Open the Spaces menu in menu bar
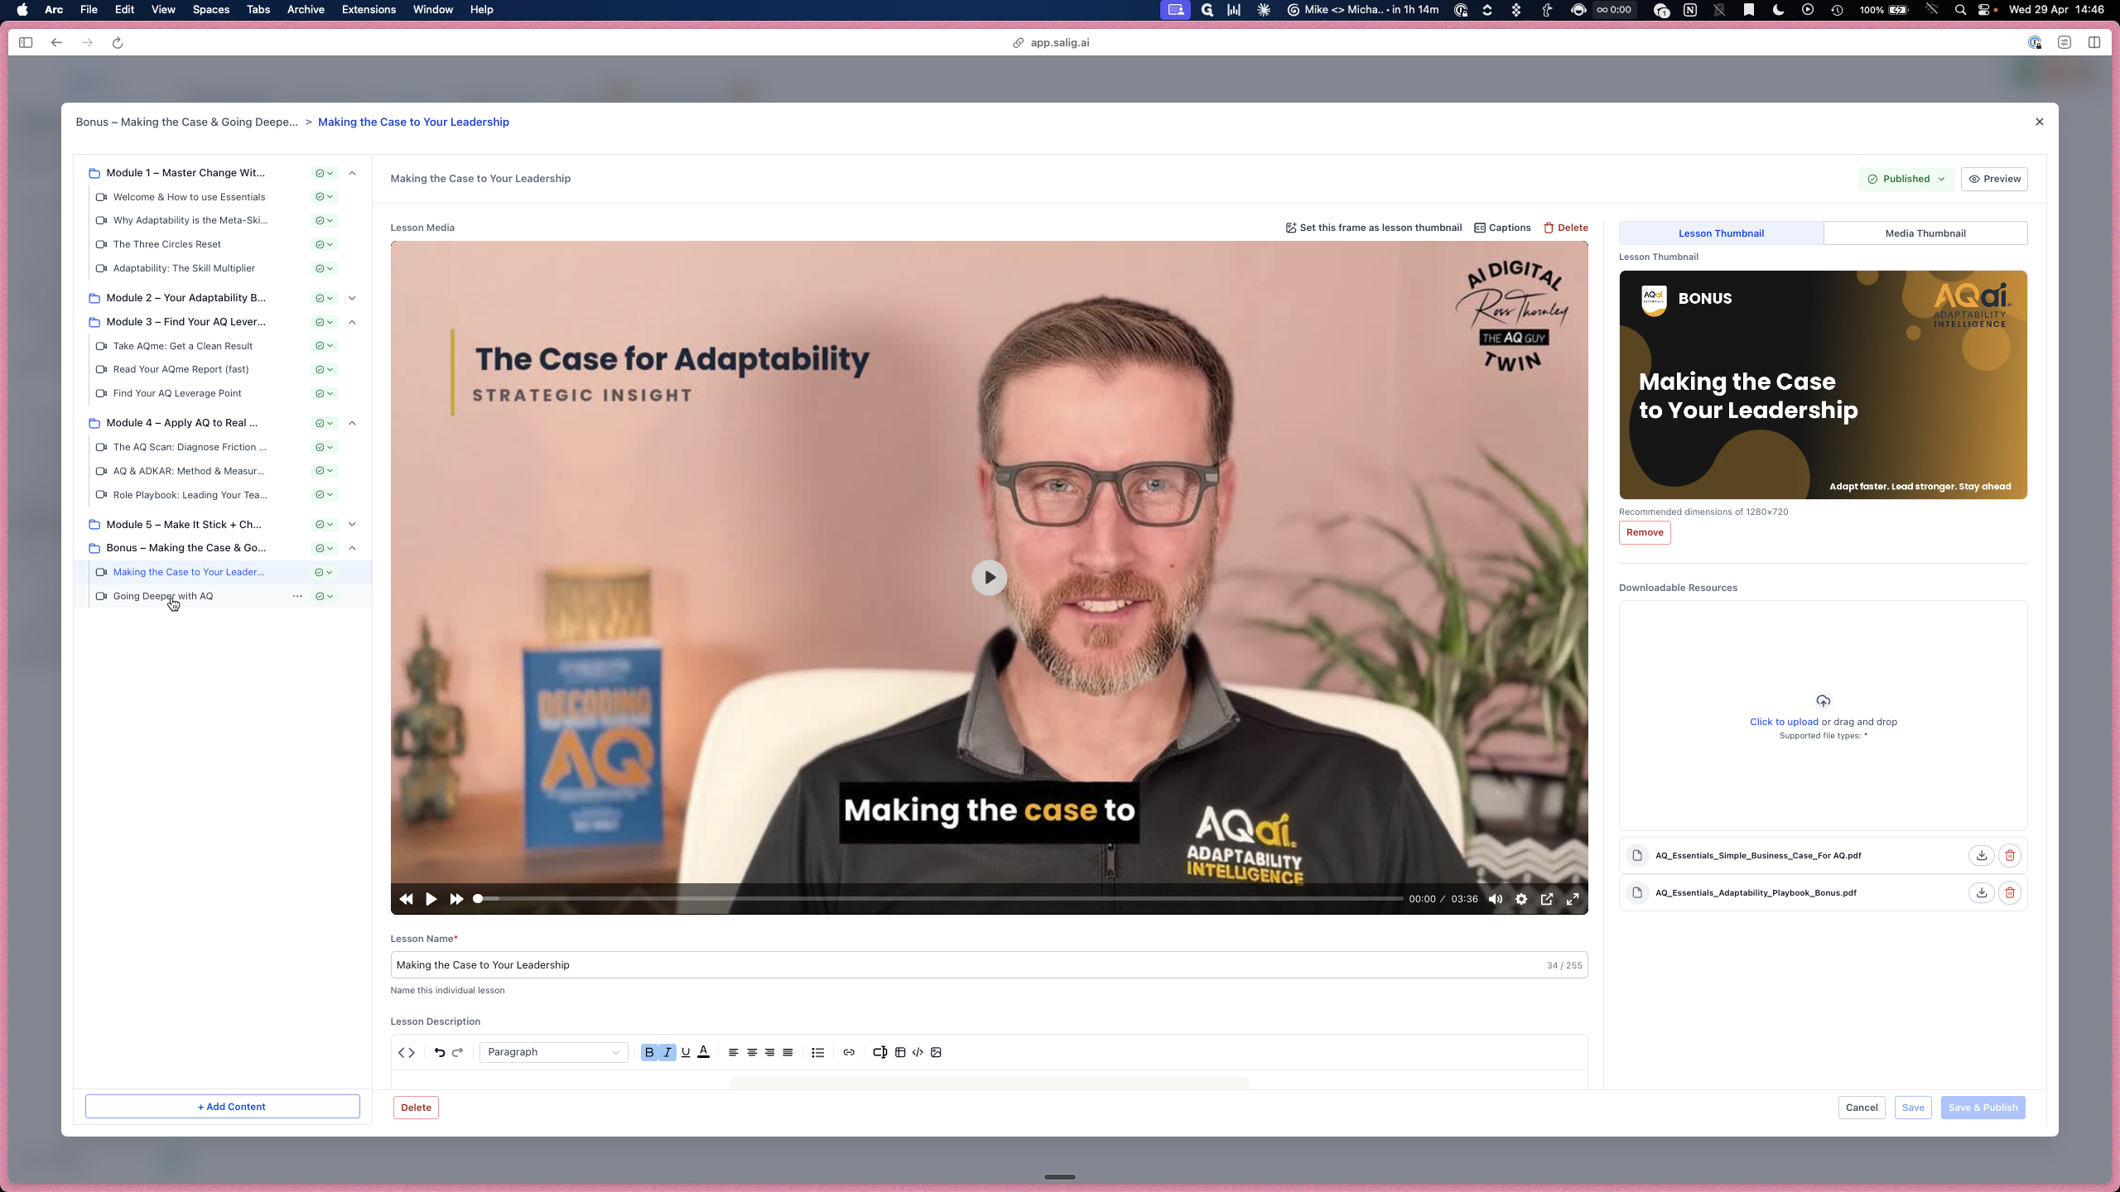 pos(210,10)
